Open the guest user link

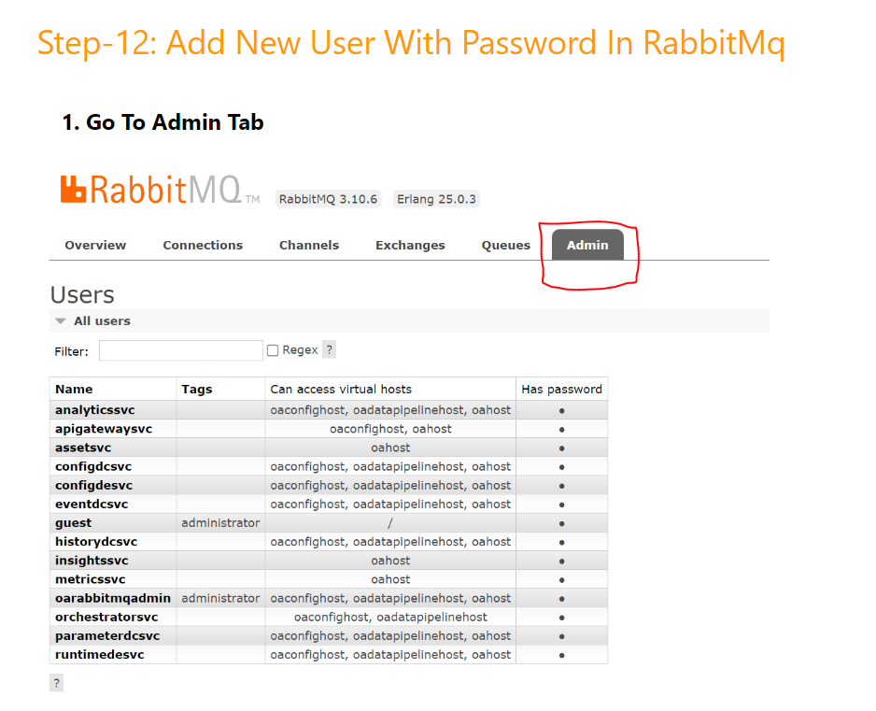74,523
